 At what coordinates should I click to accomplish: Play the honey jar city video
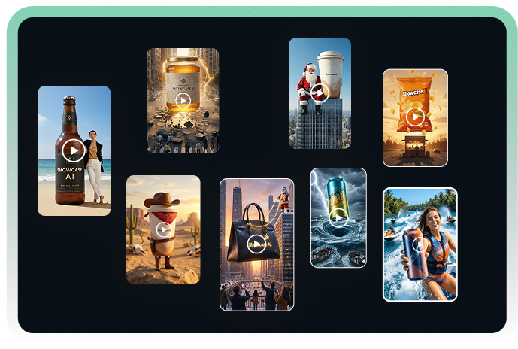(183, 101)
